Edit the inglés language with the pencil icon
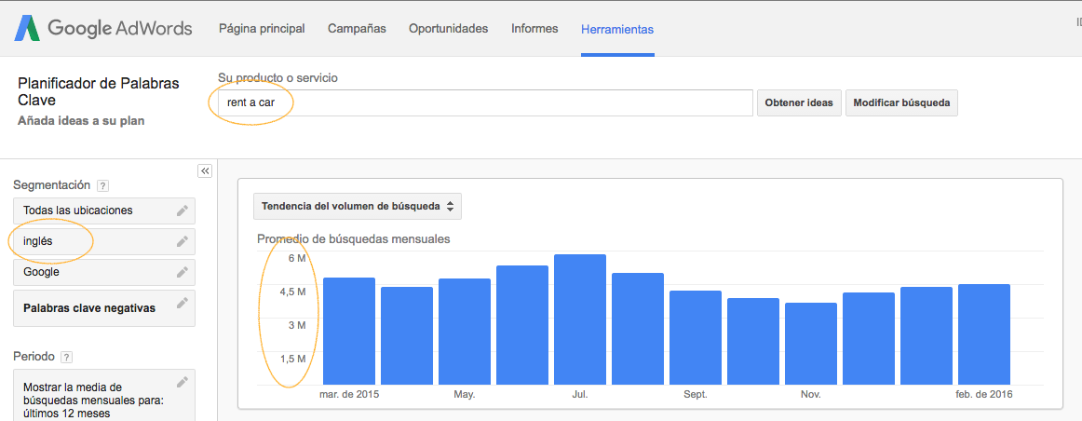The height and width of the screenshot is (421, 1082). coord(183,241)
